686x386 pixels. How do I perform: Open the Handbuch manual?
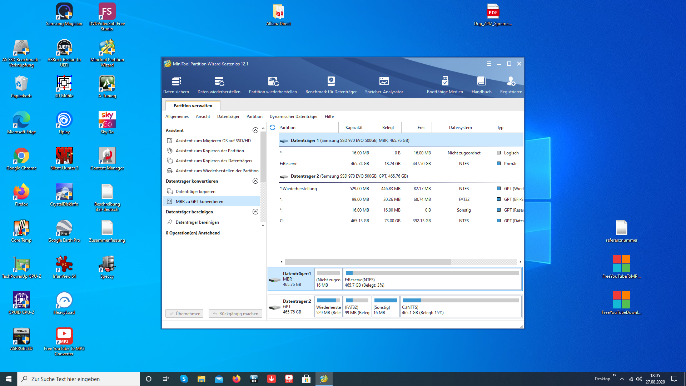[x=481, y=85]
